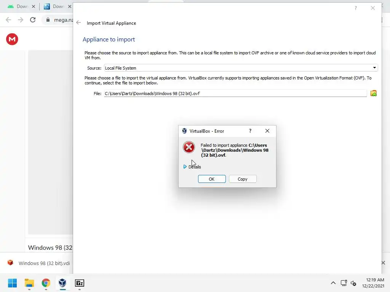Click the Failed to import appliance message
The image size is (390, 292).
click(x=235, y=150)
